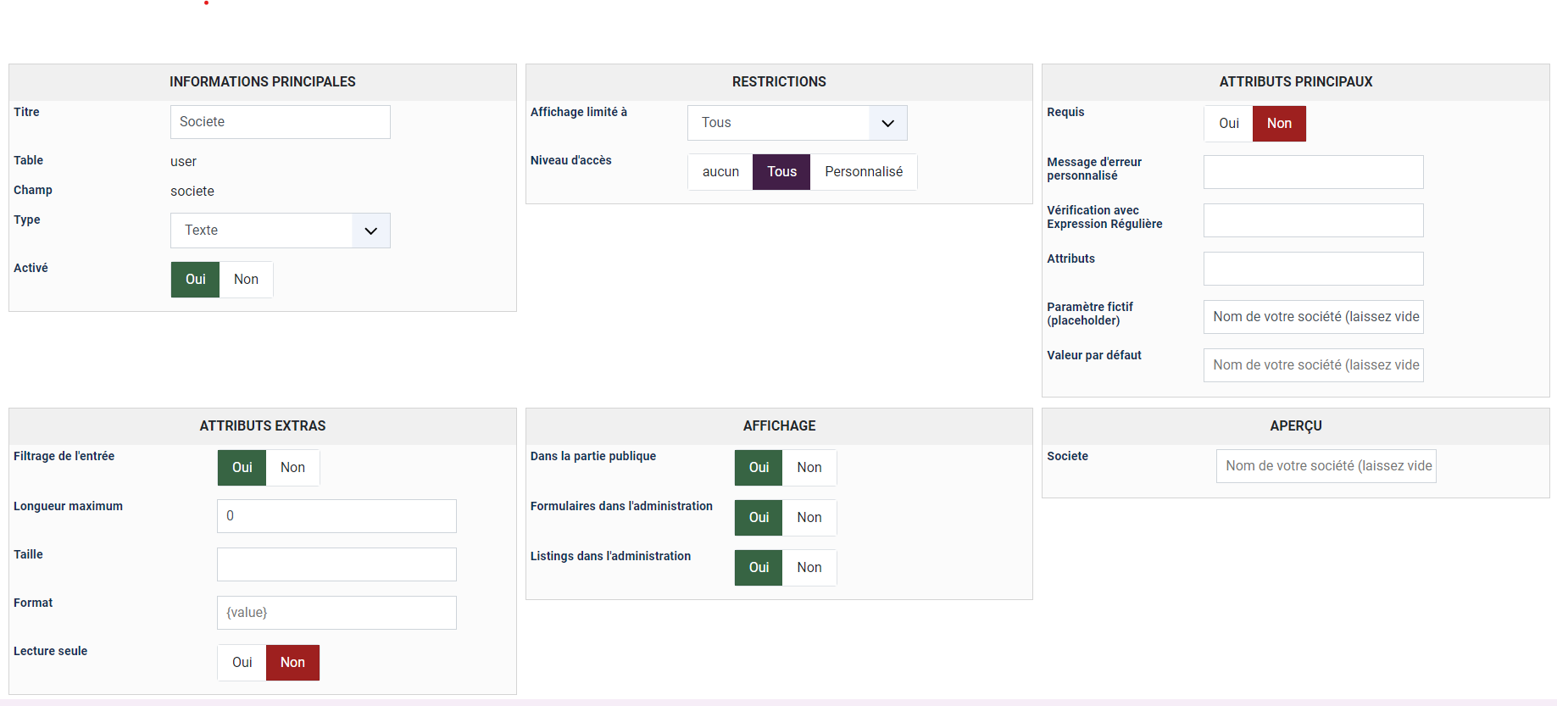Click the INFORMATIONS PRINCIPALES panel heading

[x=263, y=82]
